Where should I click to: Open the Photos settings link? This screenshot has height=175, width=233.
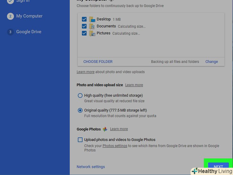[115, 146]
